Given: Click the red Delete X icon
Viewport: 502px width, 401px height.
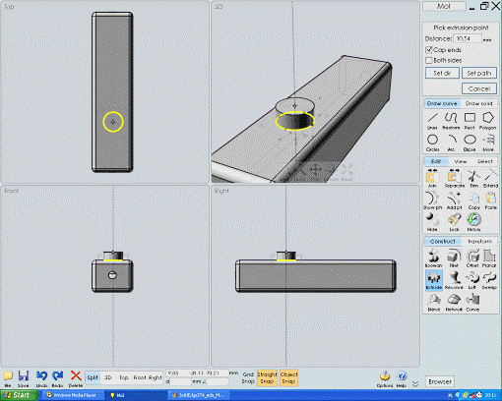Looking at the screenshot, I should point(76,378).
